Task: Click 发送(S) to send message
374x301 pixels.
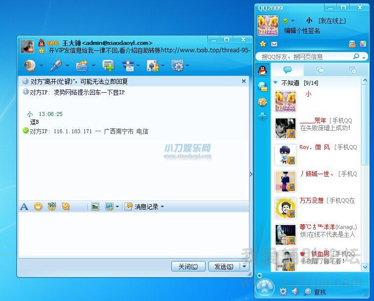Action: (224, 266)
